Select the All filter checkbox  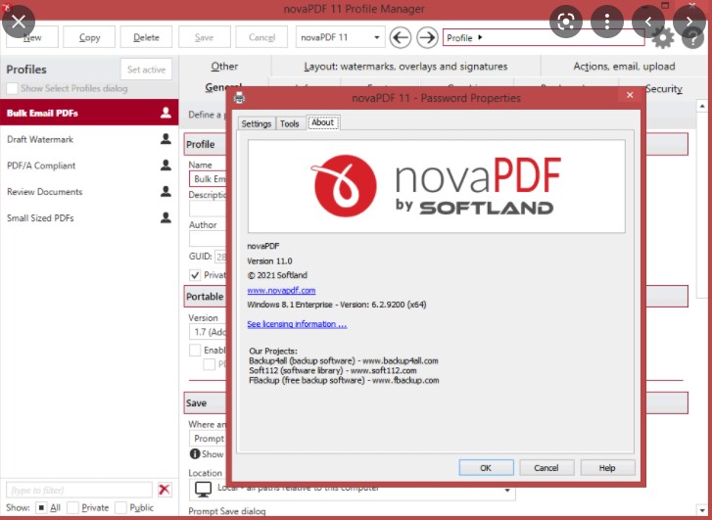pyautogui.click(x=41, y=507)
